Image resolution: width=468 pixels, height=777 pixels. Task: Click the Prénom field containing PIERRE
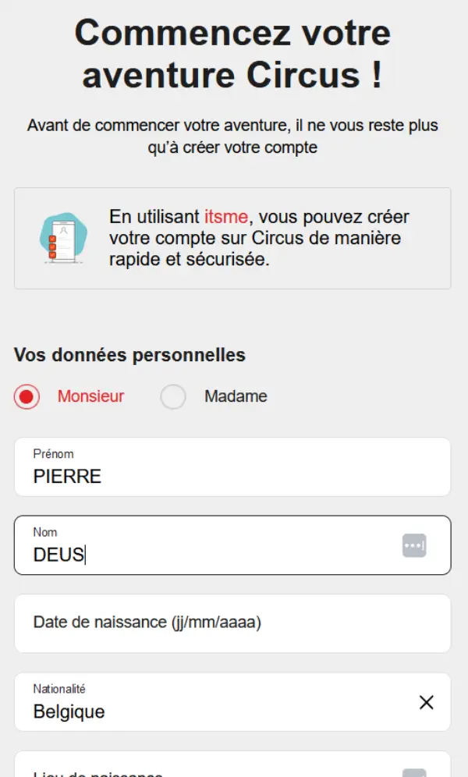pyautogui.click(x=195, y=467)
